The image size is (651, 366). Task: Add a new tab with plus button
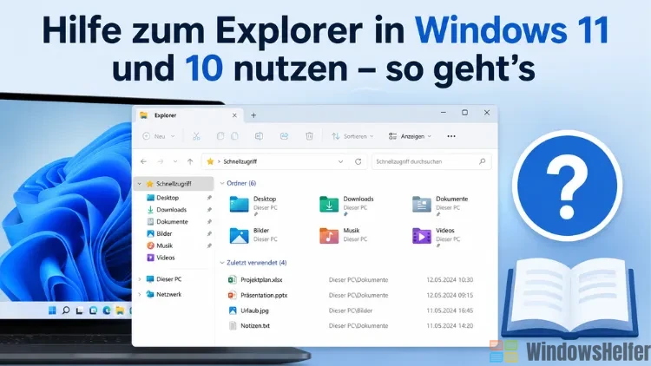point(253,115)
